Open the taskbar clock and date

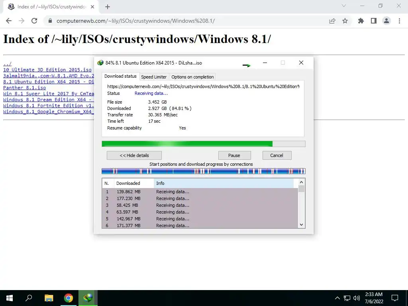pyautogui.click(x=374, y=298)
